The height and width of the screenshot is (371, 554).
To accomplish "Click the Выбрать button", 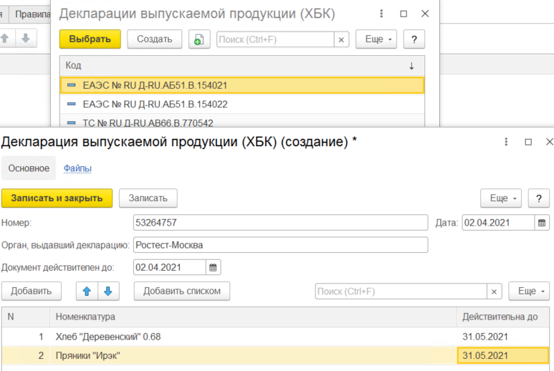I will 90,39.
